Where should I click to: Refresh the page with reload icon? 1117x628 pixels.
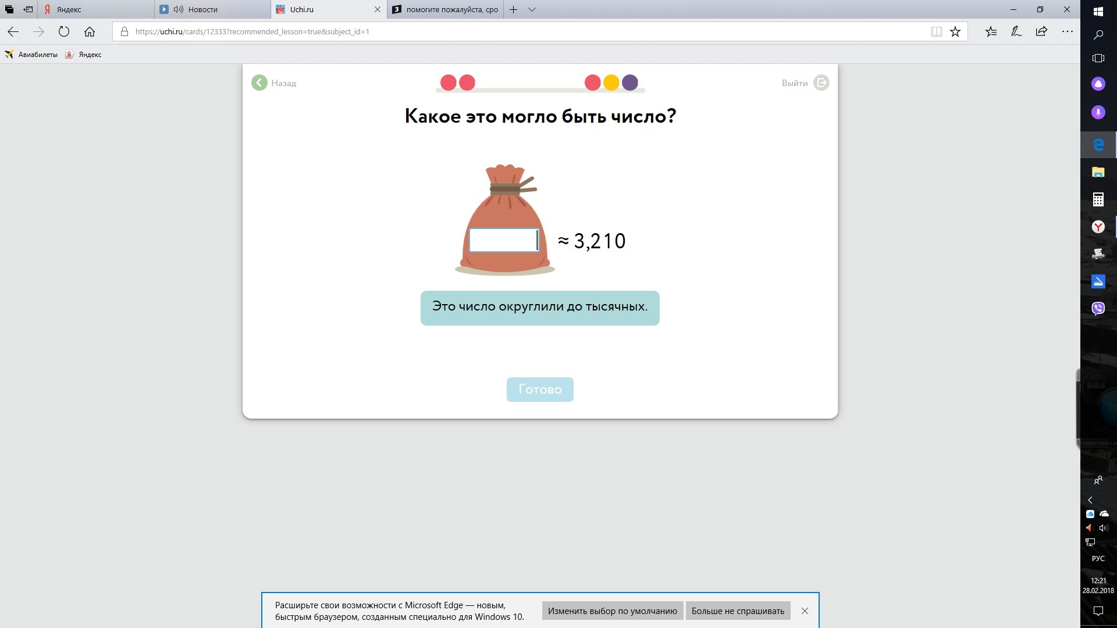click(x=64, y=32)
